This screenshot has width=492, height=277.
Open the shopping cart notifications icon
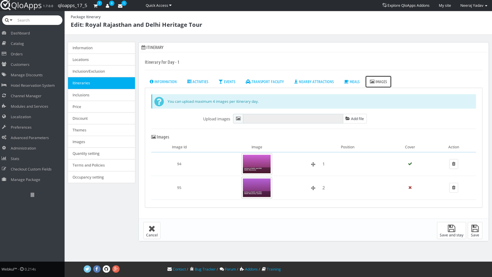pyautogui.click(x=96, y=6)
